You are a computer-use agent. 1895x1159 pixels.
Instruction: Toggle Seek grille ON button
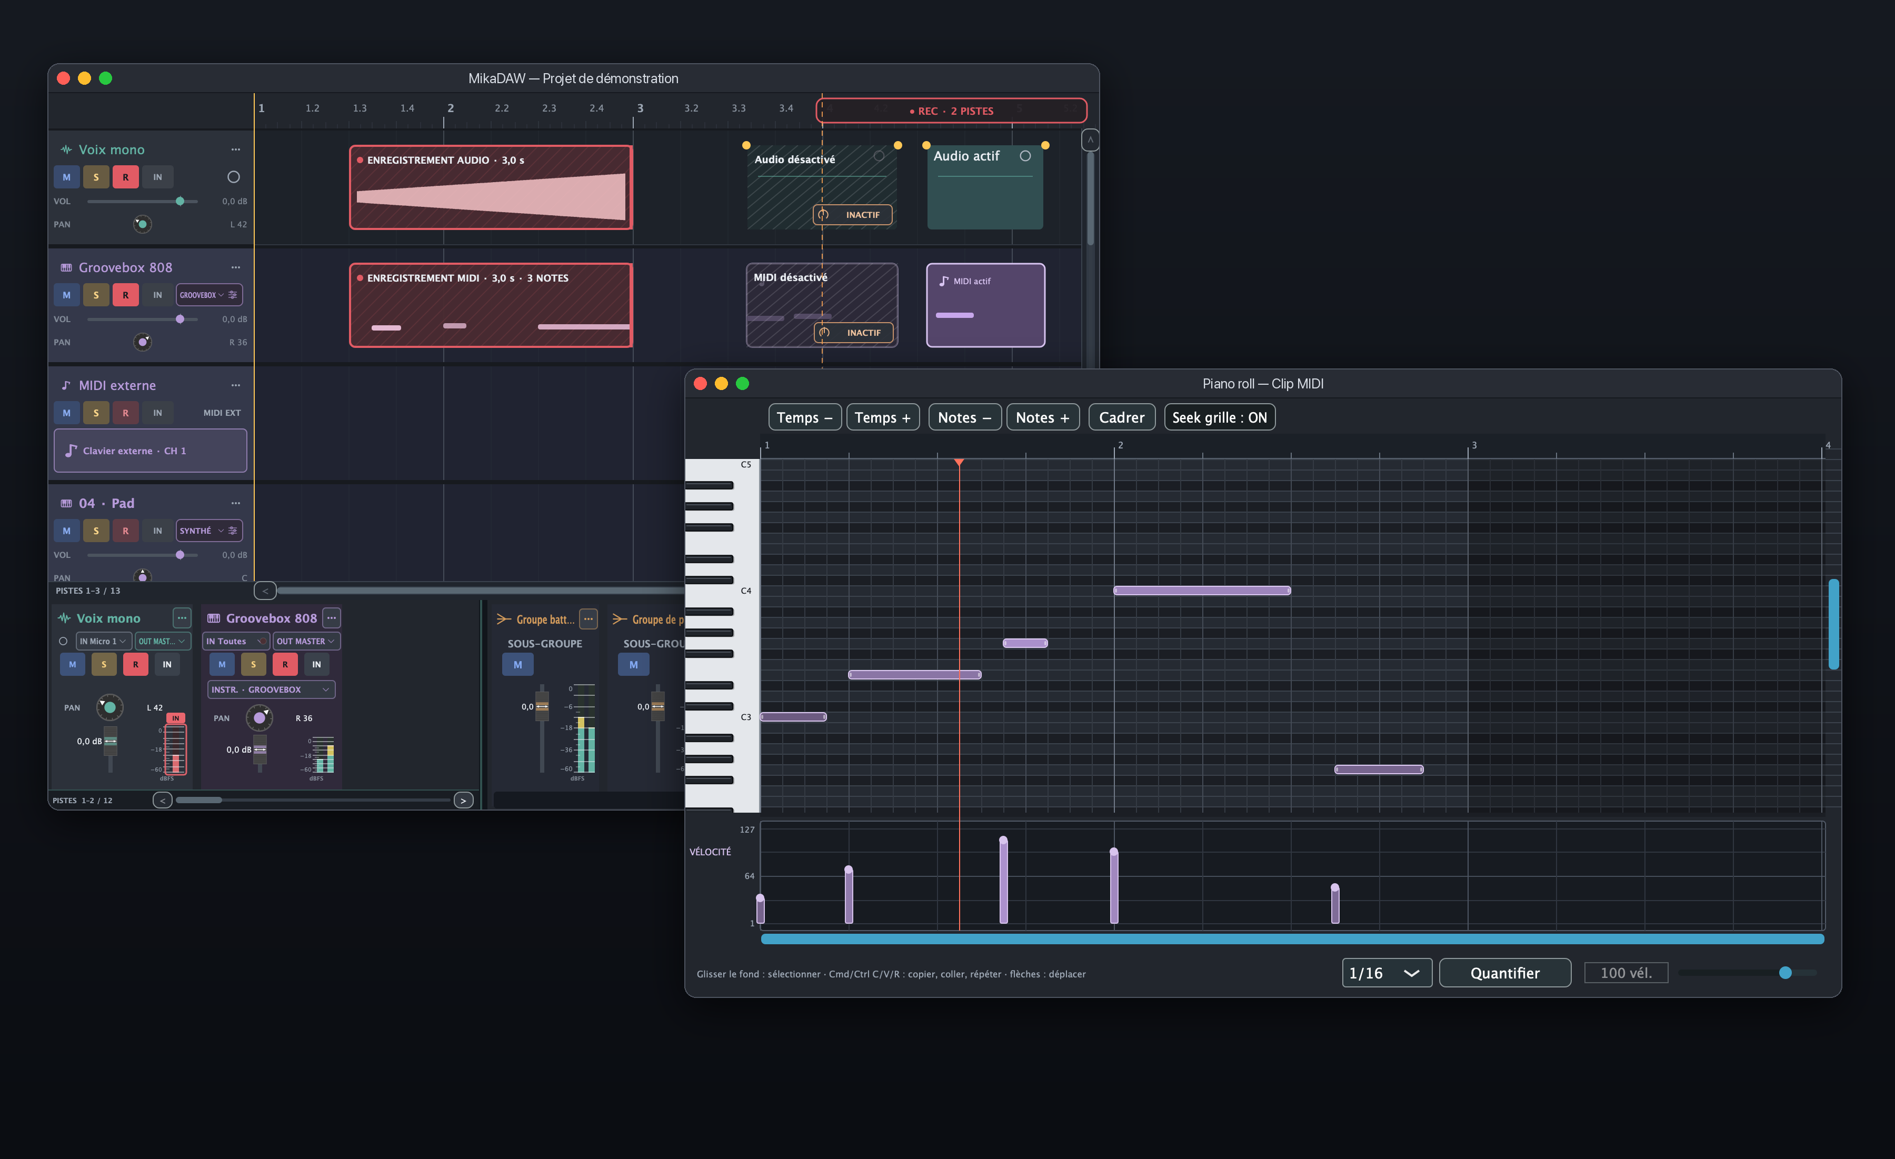(x=1219, y=417)
